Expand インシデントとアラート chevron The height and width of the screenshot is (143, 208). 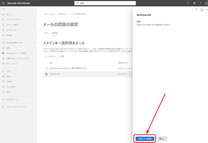34,20
